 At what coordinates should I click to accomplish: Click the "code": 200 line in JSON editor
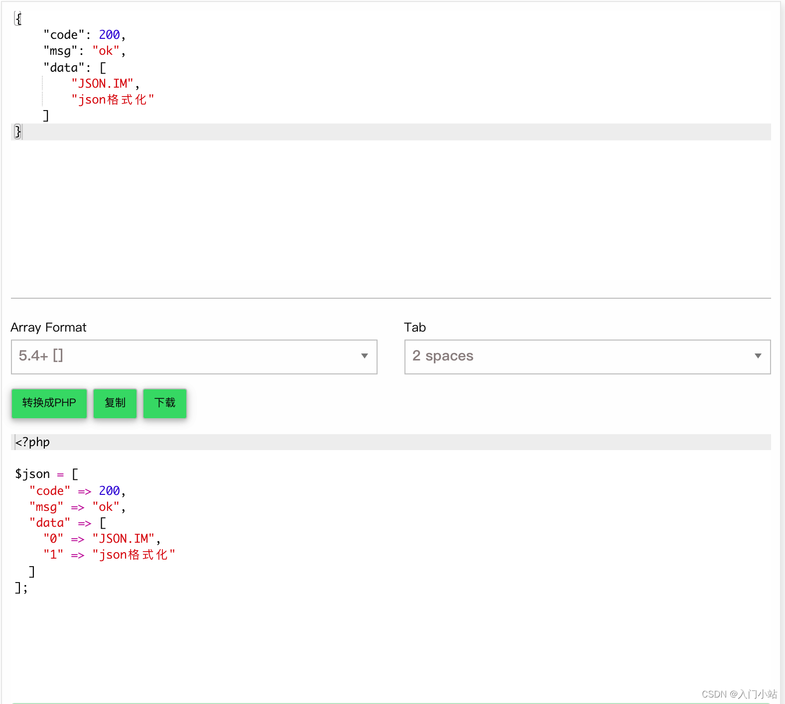tap(84, 35)
